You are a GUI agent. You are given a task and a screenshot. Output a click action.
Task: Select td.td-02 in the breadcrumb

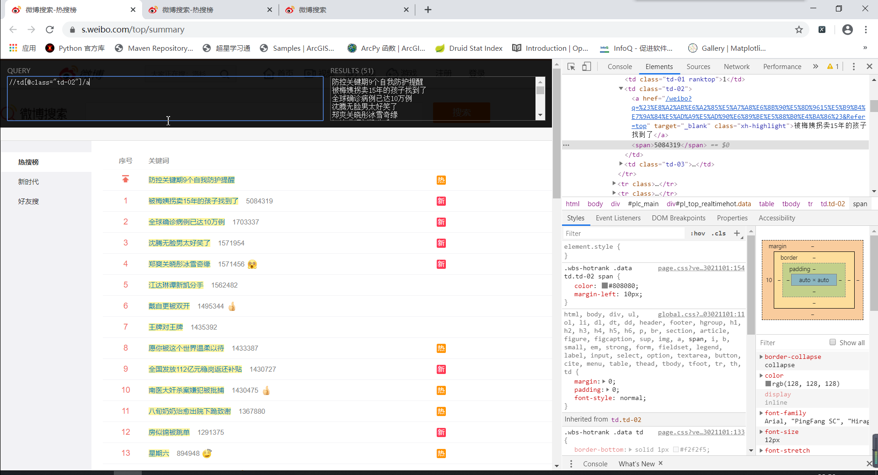pos(832,204)
